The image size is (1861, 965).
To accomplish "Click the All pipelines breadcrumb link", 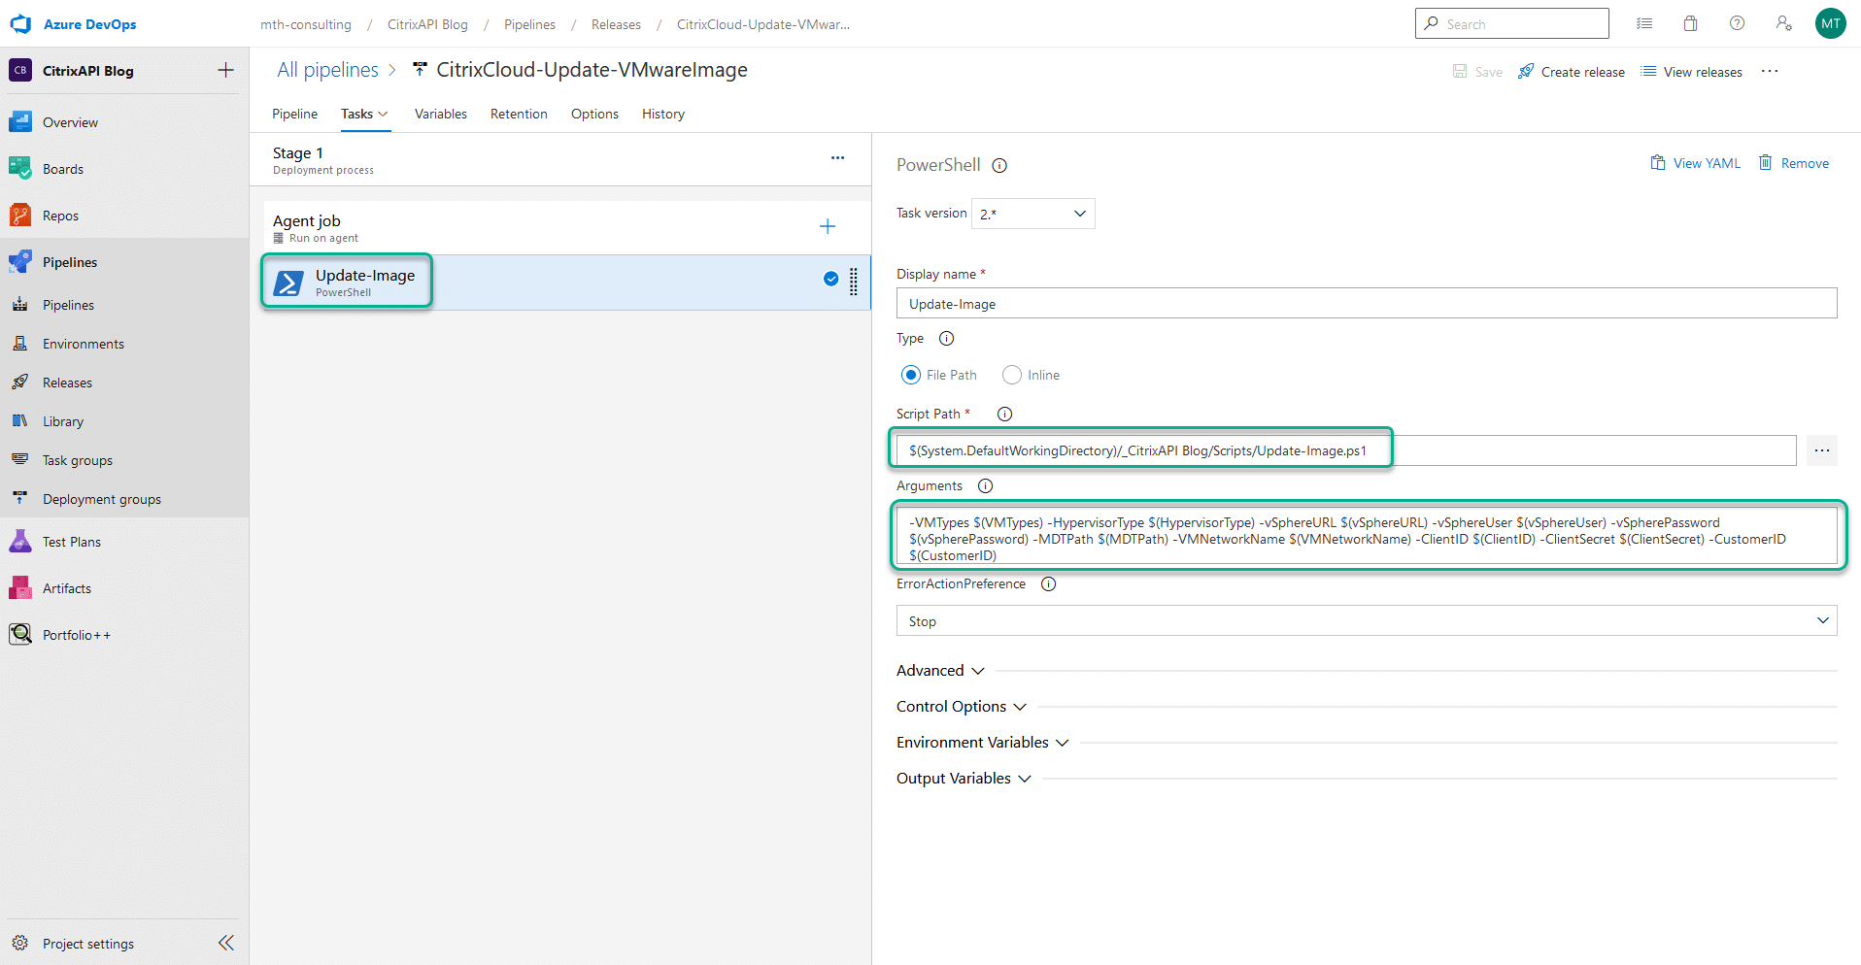I will point(327,70).
